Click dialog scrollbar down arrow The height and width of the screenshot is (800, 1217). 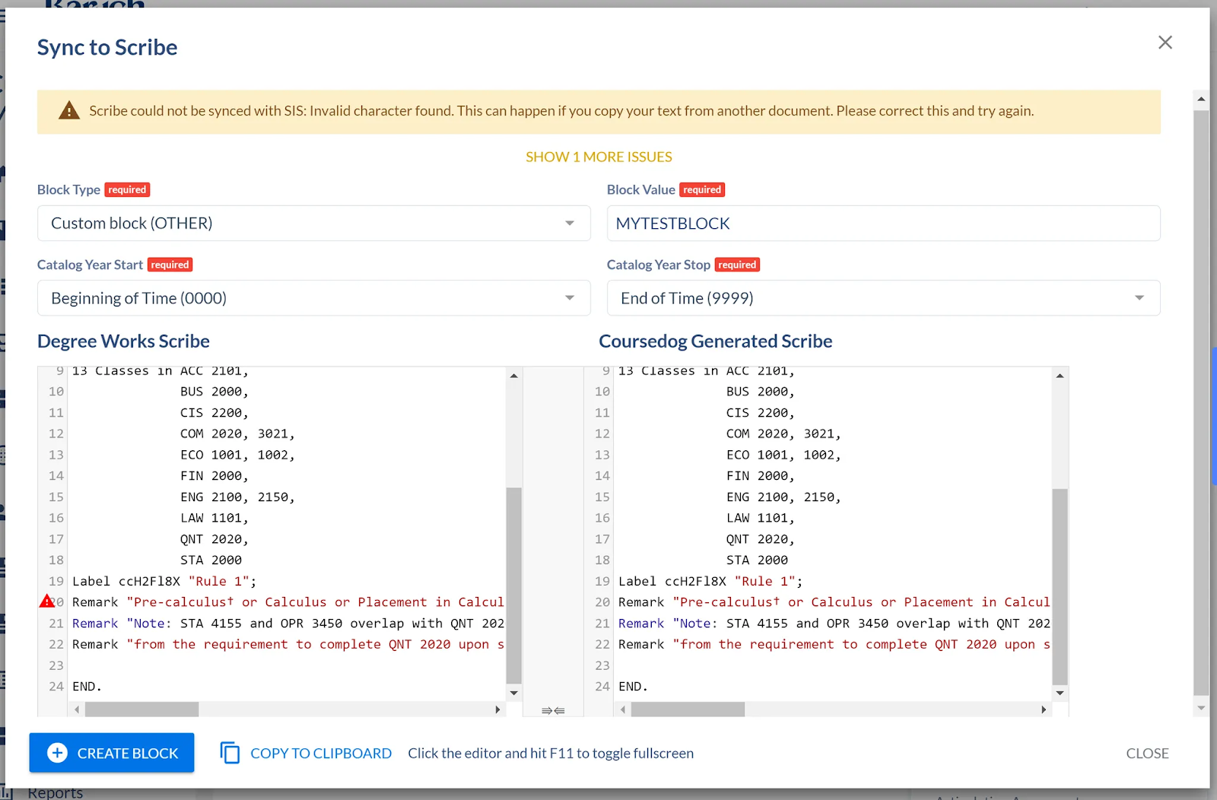[1201, 707]
